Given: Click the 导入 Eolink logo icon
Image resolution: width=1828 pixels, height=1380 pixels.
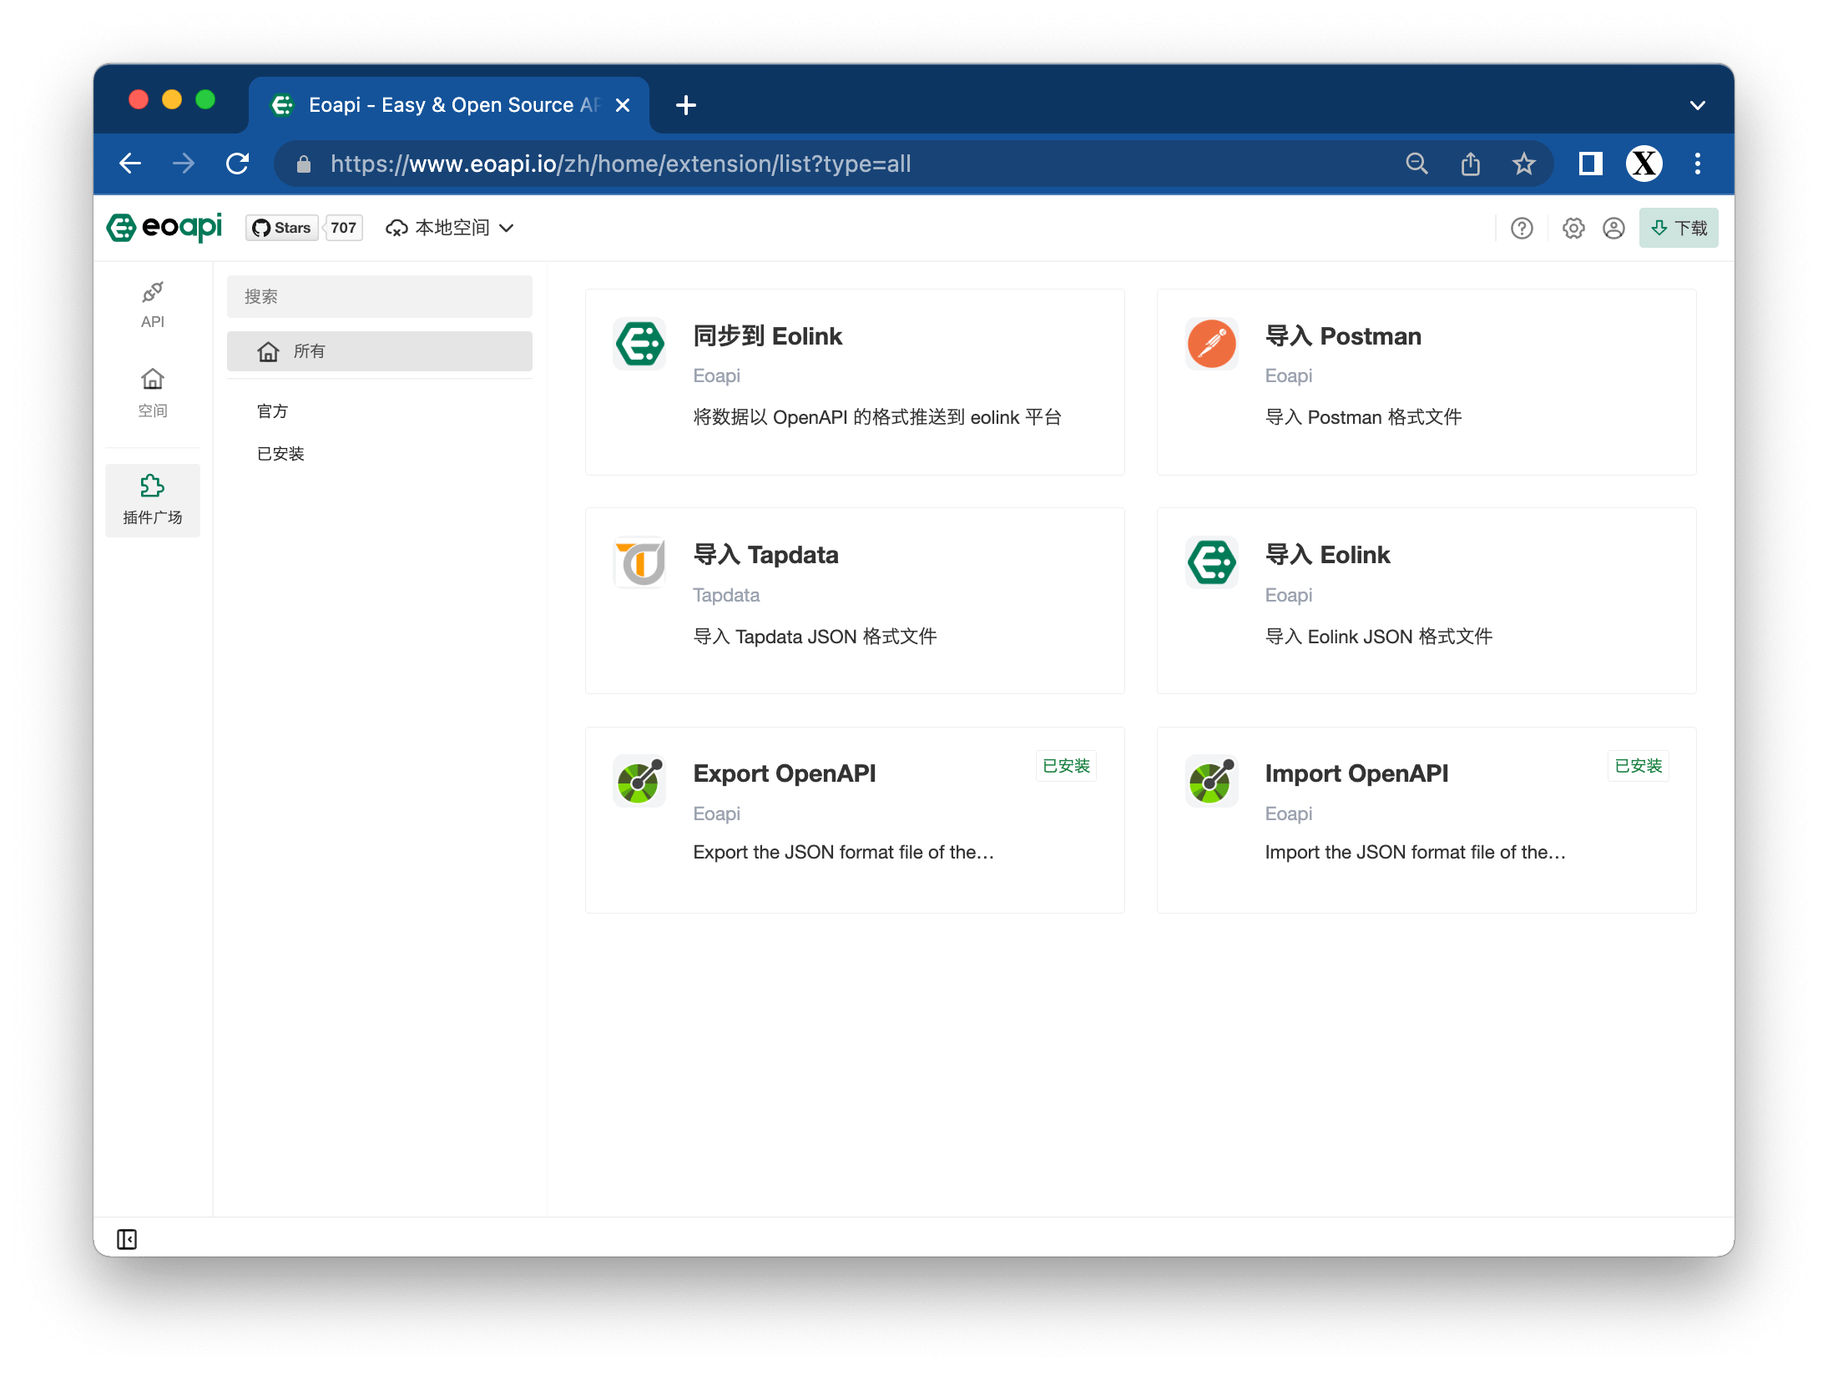Looking at the screenshot, I should 1211,562.
